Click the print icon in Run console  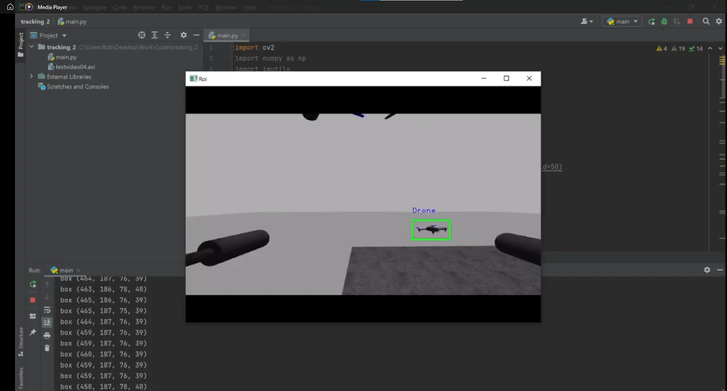[x=47, y=335]
